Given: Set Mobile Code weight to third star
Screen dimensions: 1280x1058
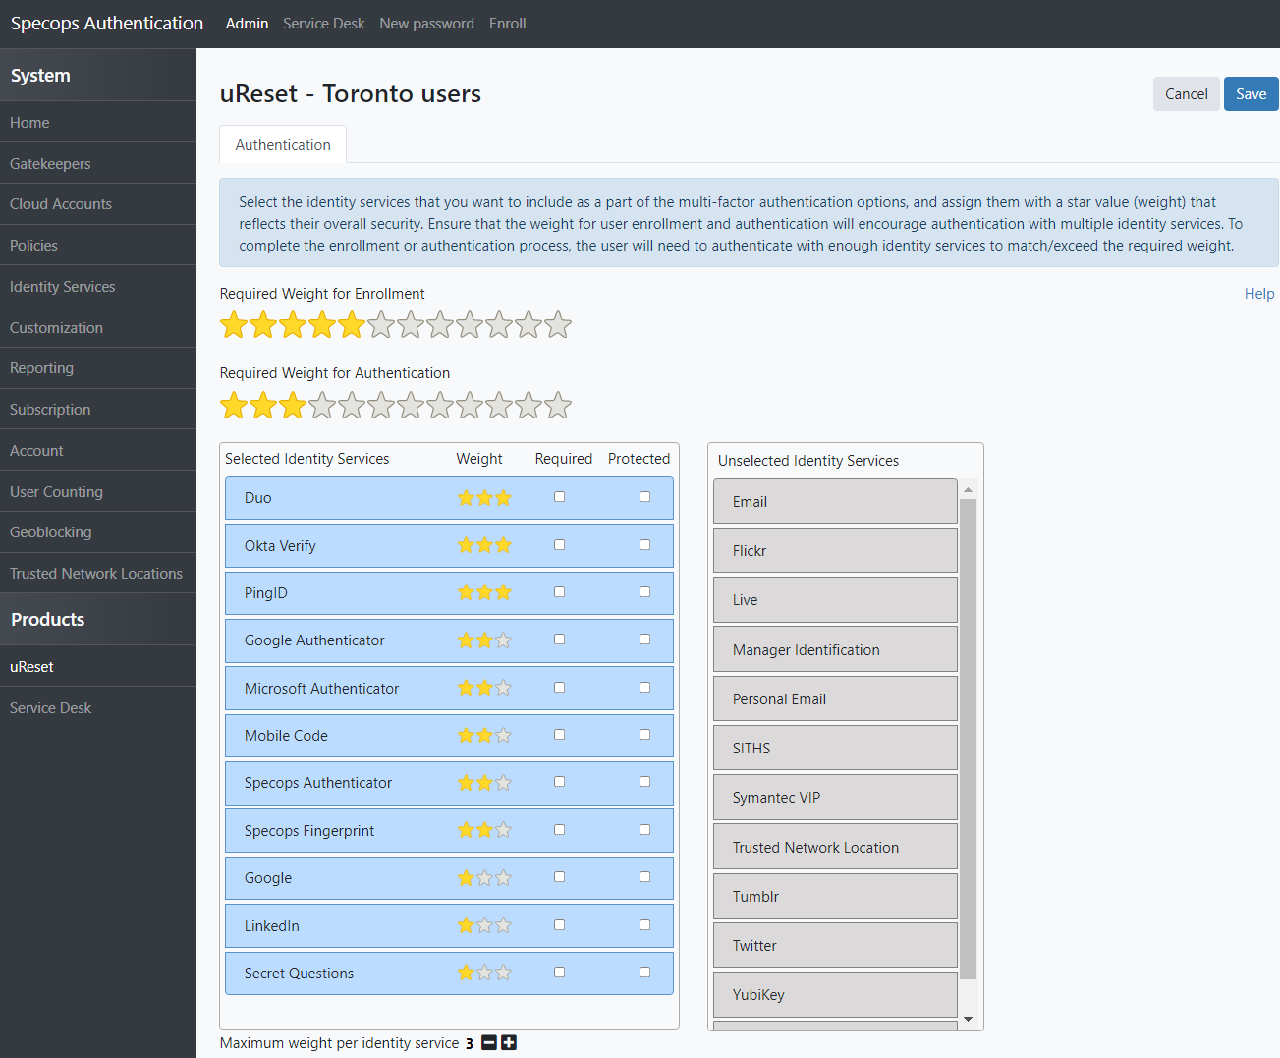Looking at the screenshot, I should 503,735.
